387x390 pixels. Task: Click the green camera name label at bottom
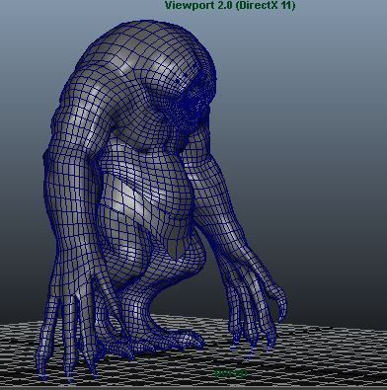click(x=230, y=372)
